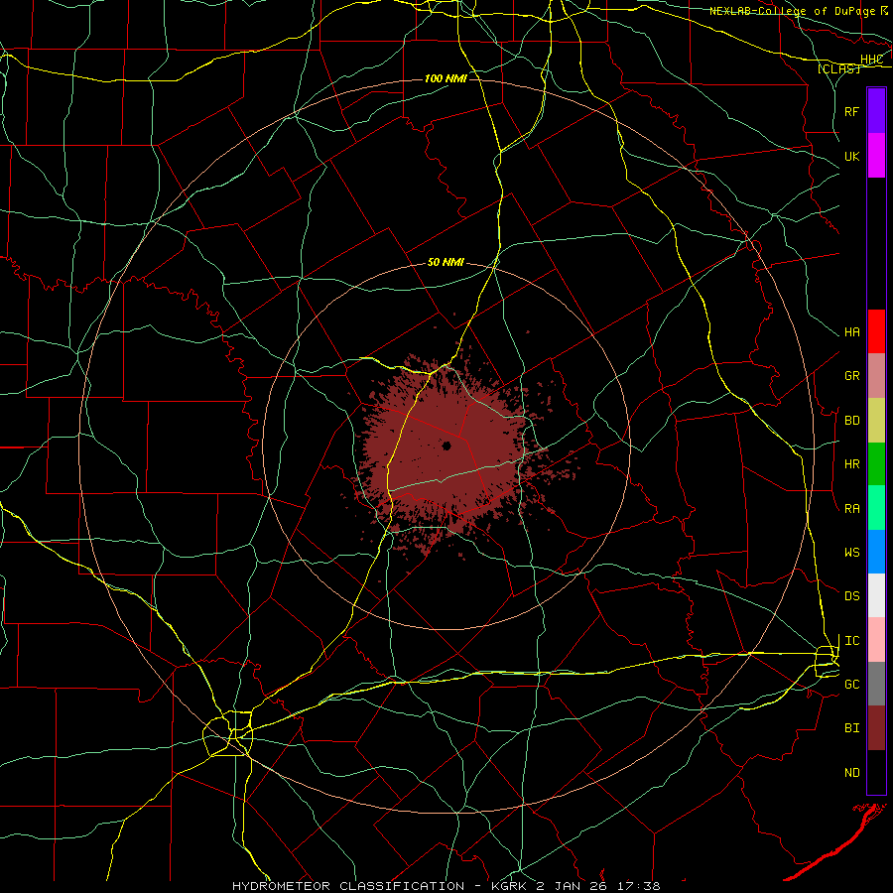Click the RA light-green legend swatch
This screenshot has width=893, height=893.
pos(876,508)
